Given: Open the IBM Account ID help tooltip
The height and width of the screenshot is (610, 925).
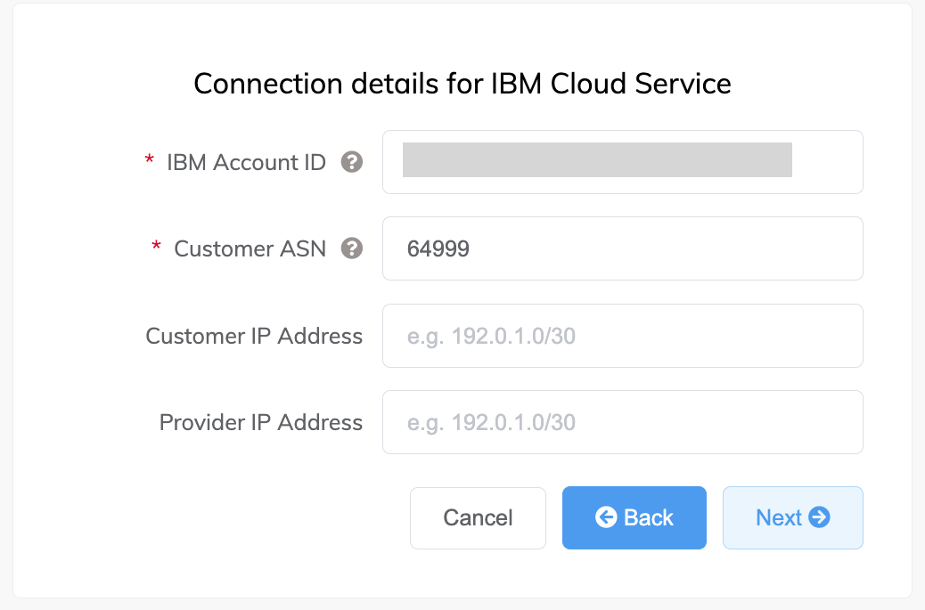Looking at the screenshot, I should [x=353, y=162].
